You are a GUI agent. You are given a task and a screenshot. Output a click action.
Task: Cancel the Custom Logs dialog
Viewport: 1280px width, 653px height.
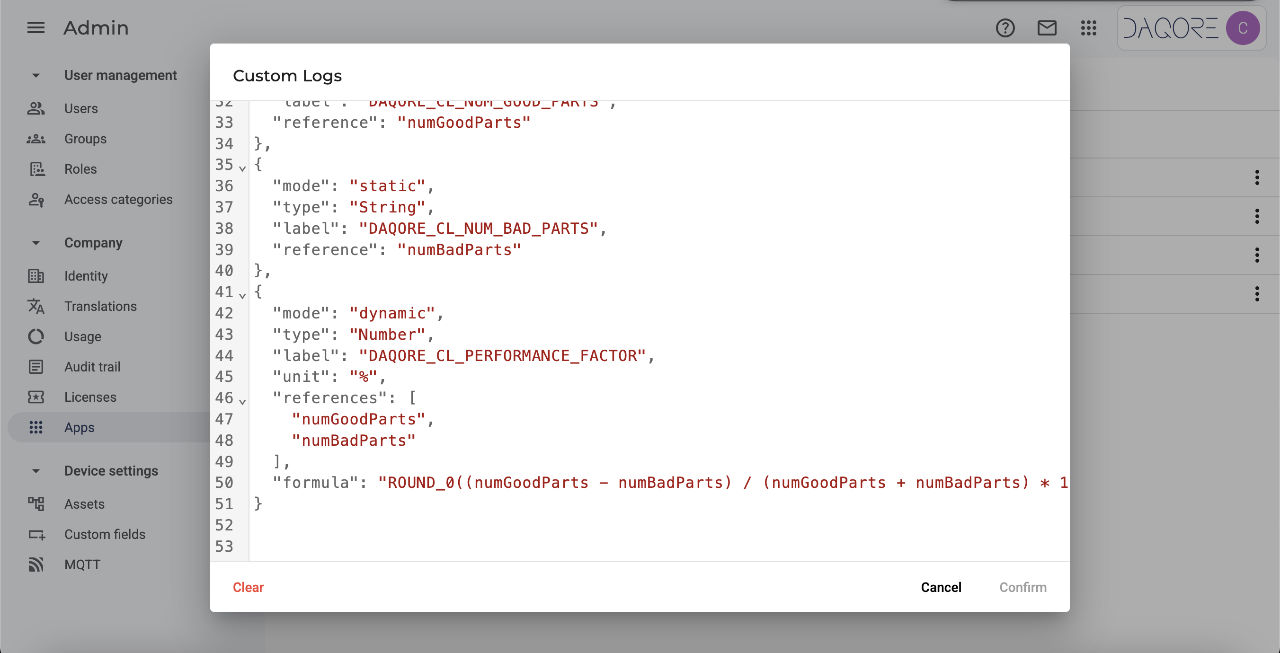point(941,587)
